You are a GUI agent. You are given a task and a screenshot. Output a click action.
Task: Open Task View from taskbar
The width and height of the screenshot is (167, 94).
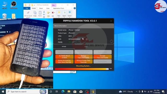point(57,92)
